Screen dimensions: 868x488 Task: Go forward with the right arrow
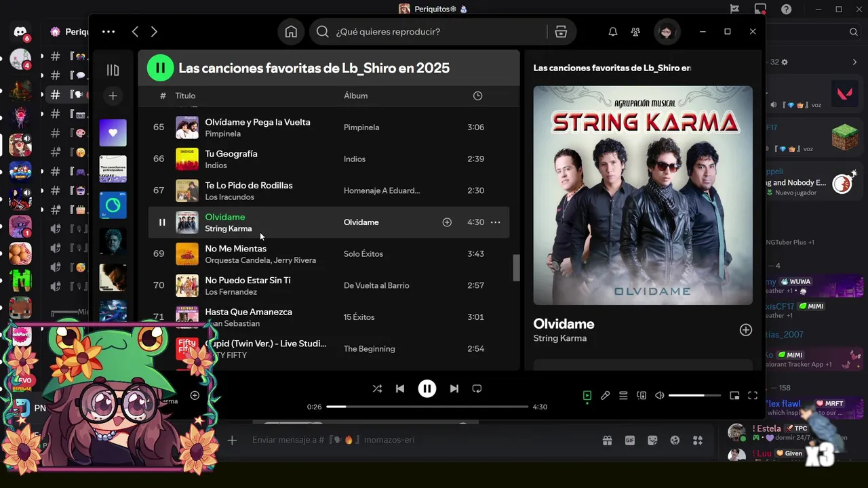click(x=154, y=32)
